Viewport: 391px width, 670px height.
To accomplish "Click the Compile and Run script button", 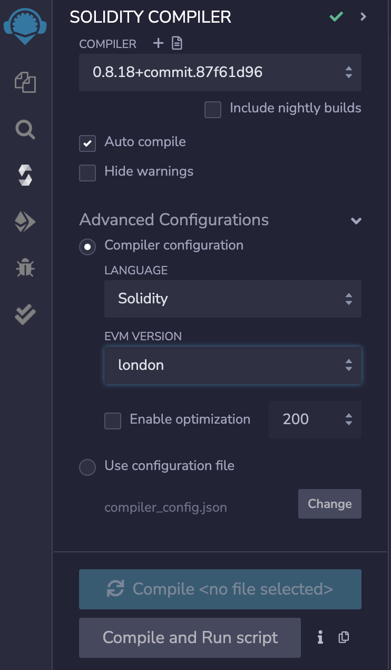I will coord(190,638).
